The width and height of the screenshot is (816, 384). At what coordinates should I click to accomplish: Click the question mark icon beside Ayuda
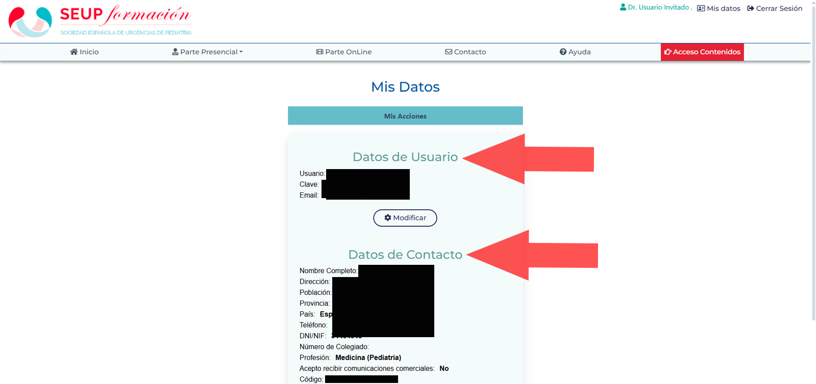click(x=563, y=52)
